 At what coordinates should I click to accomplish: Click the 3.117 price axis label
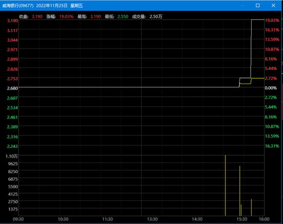pyautogui.click(x=12, y=30)
